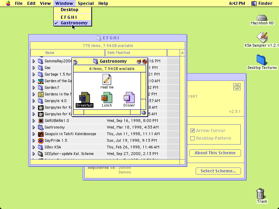
Task: Open the File menu
Action: point(19,3)
